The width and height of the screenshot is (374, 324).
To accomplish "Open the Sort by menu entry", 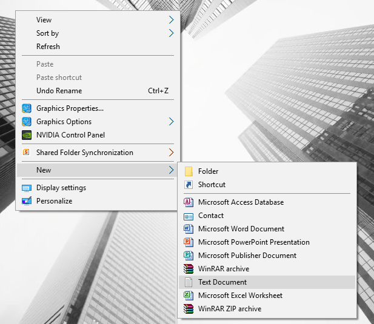I will pyautogui.click(x=98, y=33).
